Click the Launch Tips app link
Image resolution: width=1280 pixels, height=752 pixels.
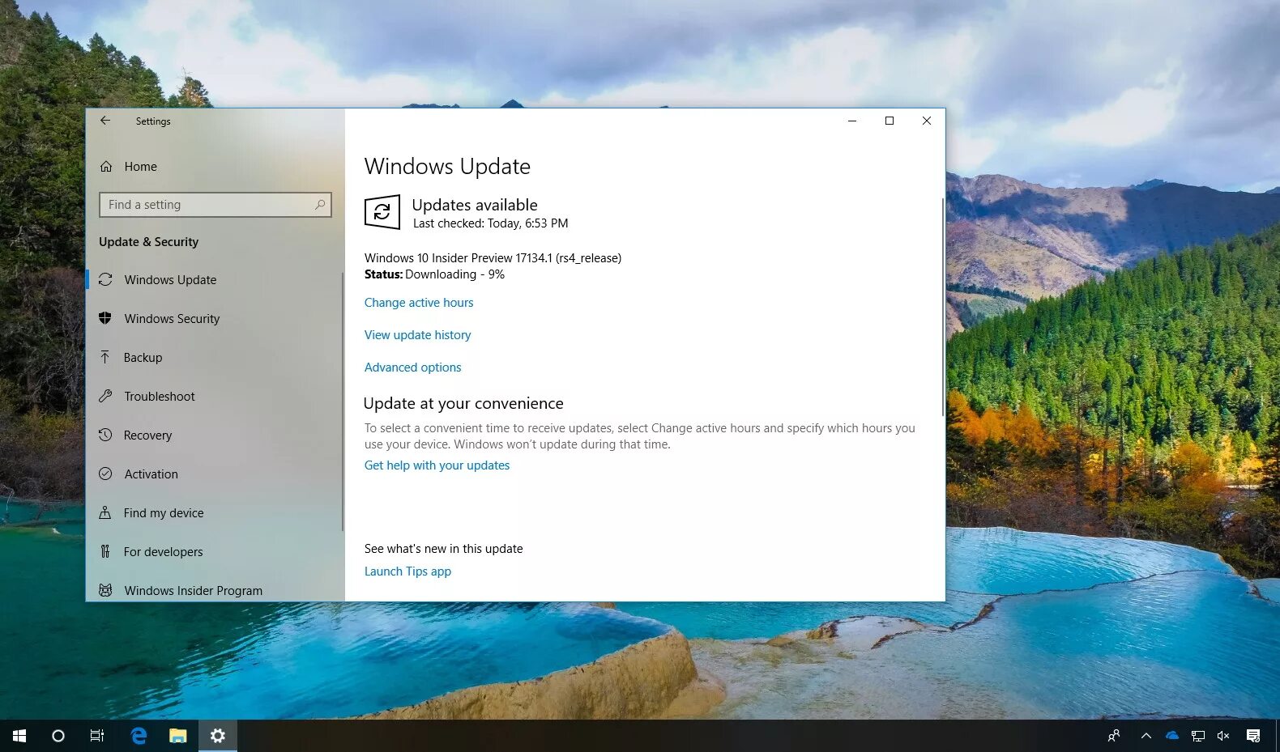click(407, 571)
